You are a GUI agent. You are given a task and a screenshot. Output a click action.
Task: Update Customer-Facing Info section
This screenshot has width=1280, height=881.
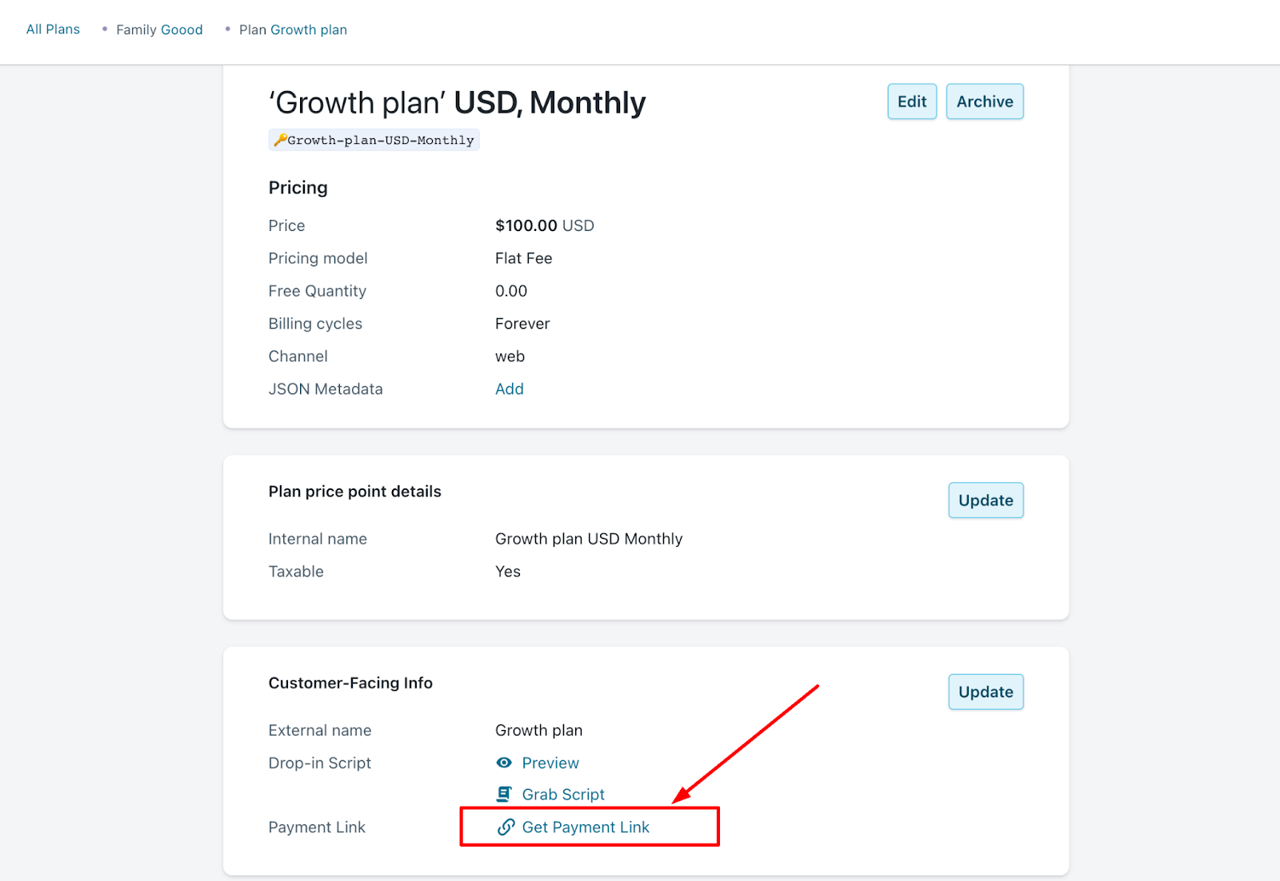click(x=986, y=692)
